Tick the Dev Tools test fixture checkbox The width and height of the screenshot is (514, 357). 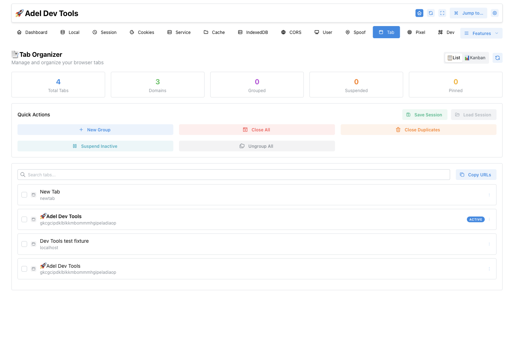(24, 244)
